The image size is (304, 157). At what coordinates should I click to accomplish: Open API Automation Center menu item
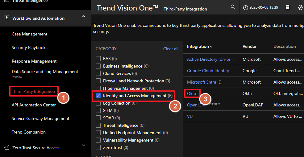pyautogui.click(x=34, y=105)
